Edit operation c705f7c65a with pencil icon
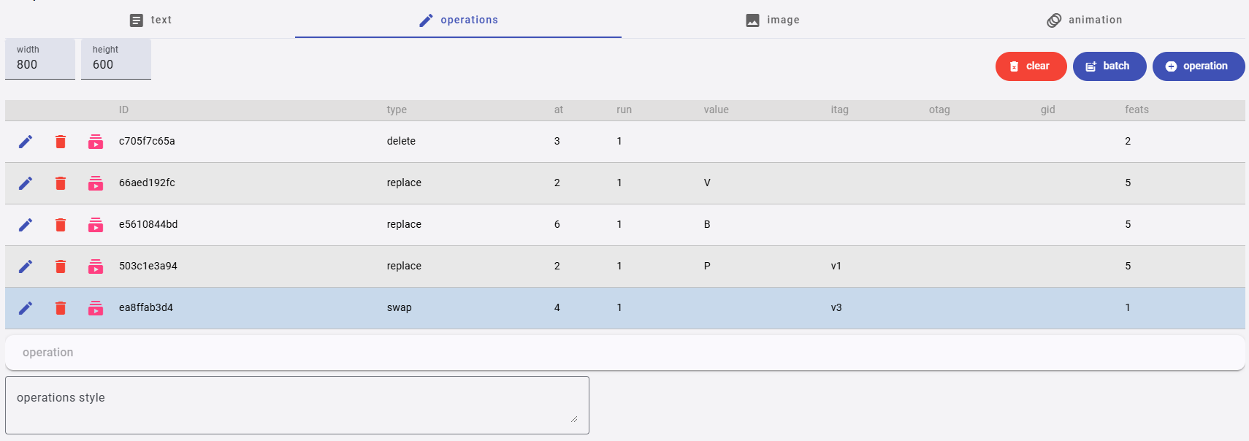The image size is (1249, 441). coord(26,142)
